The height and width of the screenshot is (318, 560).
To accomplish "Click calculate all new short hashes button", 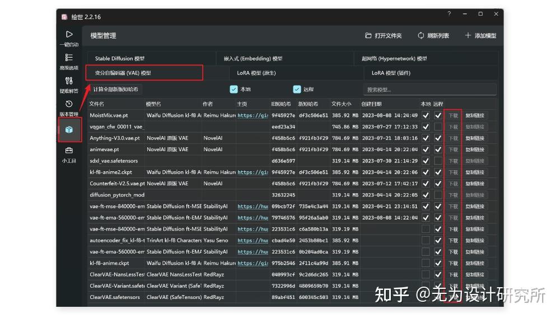I will 115,89.
